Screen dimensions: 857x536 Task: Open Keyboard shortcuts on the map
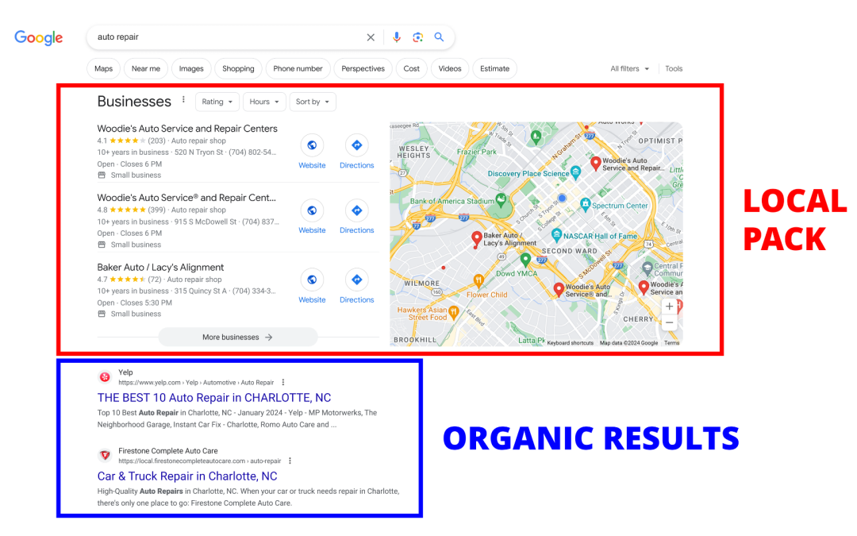(x=570, y=343)
